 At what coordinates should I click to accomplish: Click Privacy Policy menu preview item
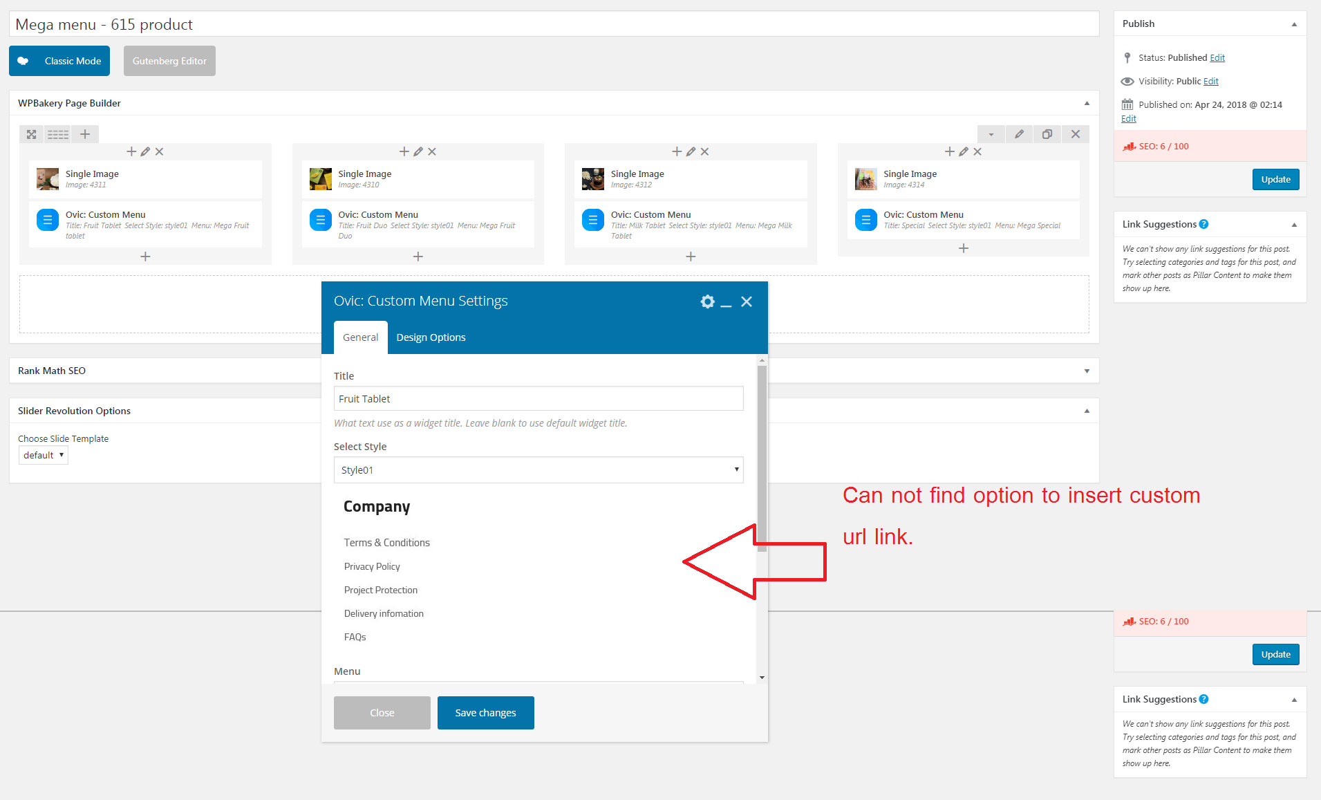372,566
